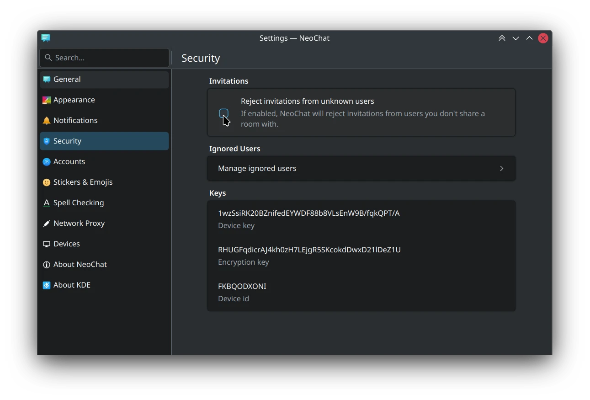Open Stickers & Emojis settings
This screenshot has height=400, width=590.
(104, 182)
